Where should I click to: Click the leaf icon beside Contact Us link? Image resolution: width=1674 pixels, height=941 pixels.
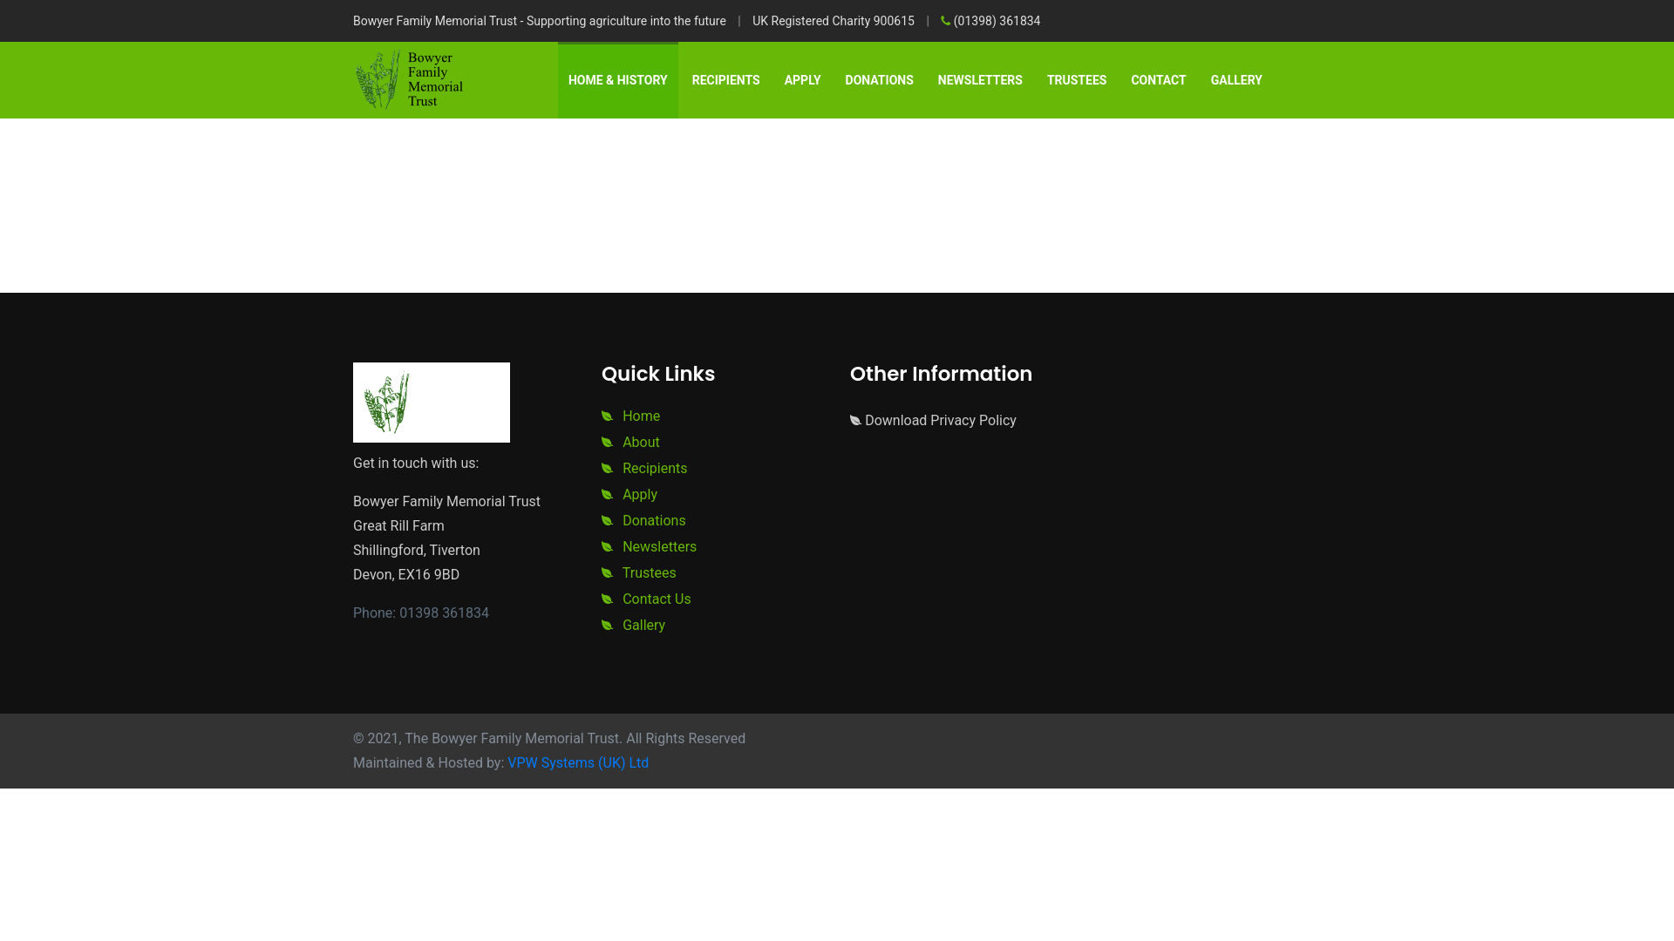(x=607, y=599)
